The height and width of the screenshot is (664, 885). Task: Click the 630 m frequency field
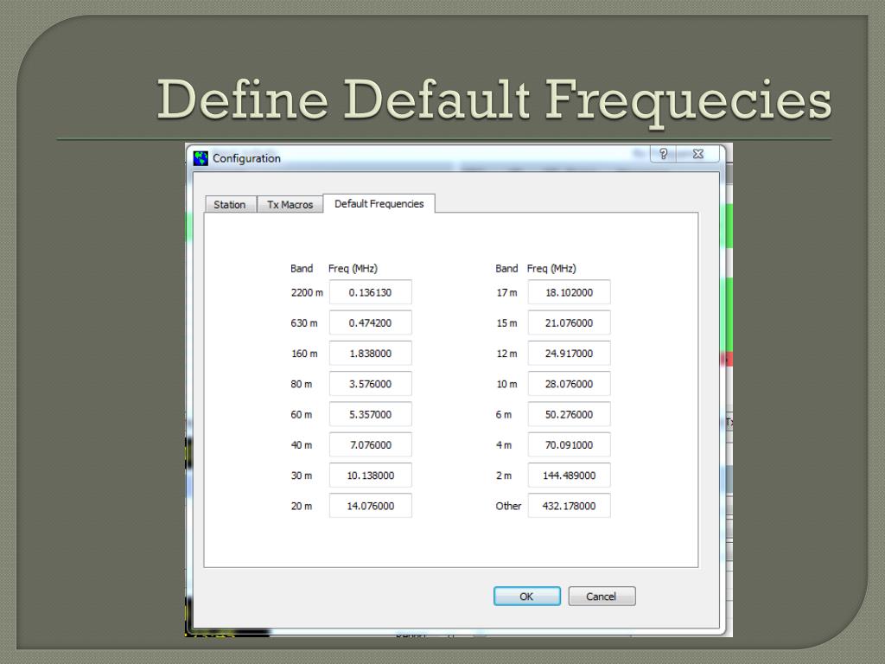370,323
